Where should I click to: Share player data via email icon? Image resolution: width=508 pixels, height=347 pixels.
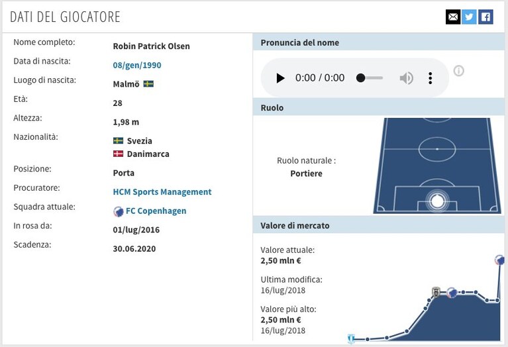click(x=453, y=17)
